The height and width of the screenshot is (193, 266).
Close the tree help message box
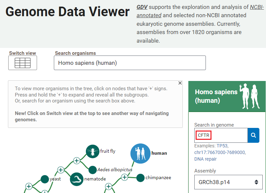[180, 83]
